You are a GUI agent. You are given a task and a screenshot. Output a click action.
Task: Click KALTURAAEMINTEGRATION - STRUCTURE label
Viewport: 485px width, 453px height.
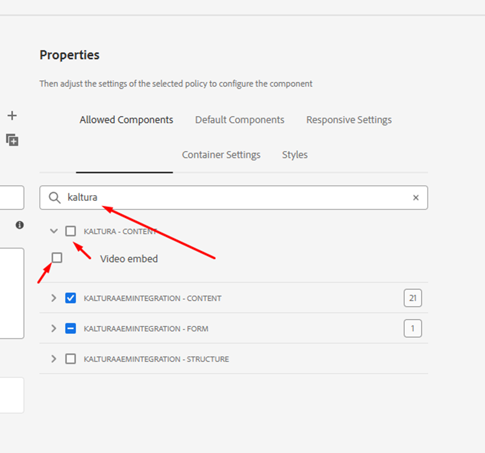(156, 359)
